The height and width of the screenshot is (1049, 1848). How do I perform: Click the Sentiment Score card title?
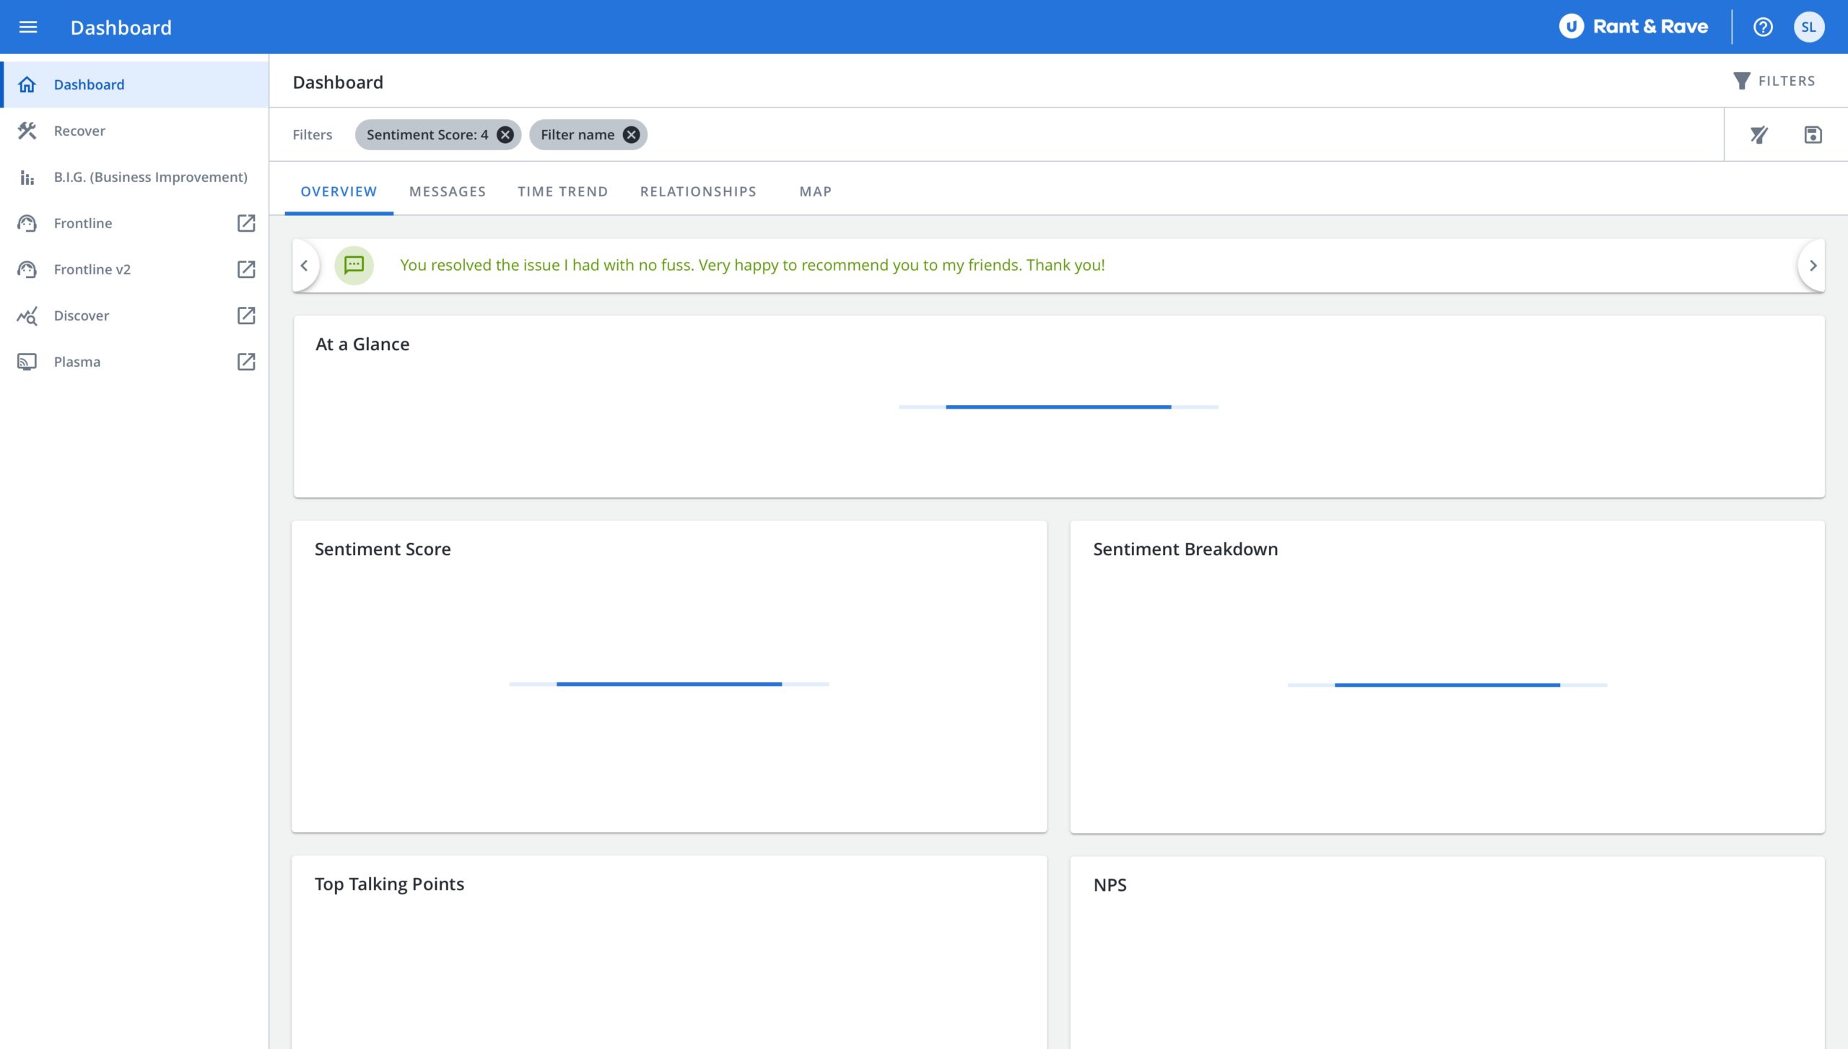click(x=383, y=549)
